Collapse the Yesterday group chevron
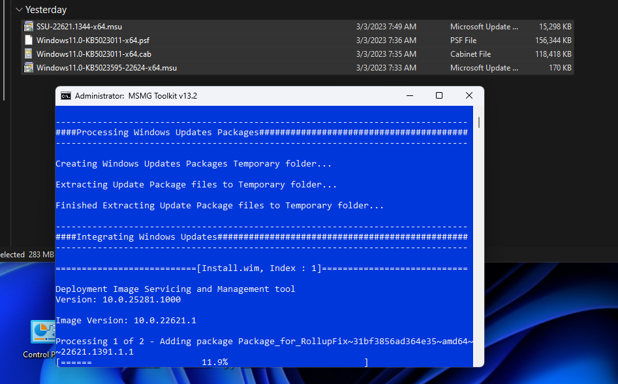This screenshot has width=618, height=384. tap(19, 9)
